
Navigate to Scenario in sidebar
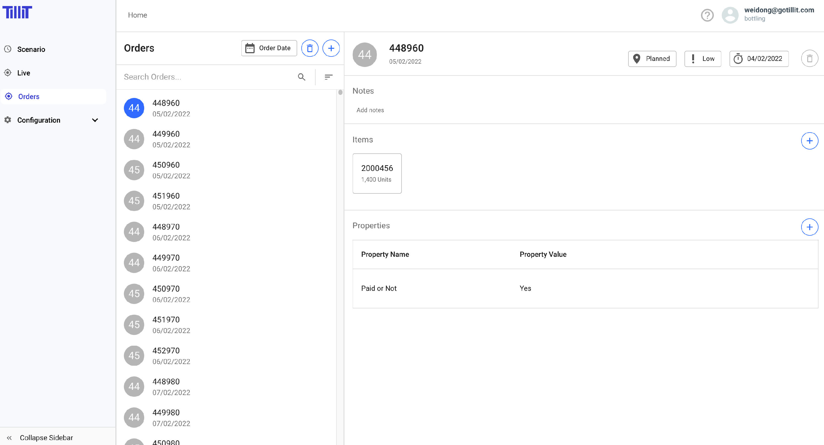click(x=31, y=49)
